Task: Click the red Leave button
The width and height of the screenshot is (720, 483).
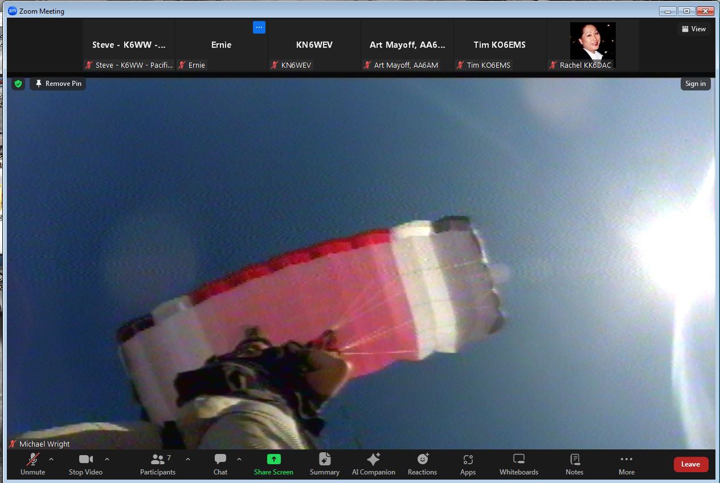Action: [x=690, y=464]
